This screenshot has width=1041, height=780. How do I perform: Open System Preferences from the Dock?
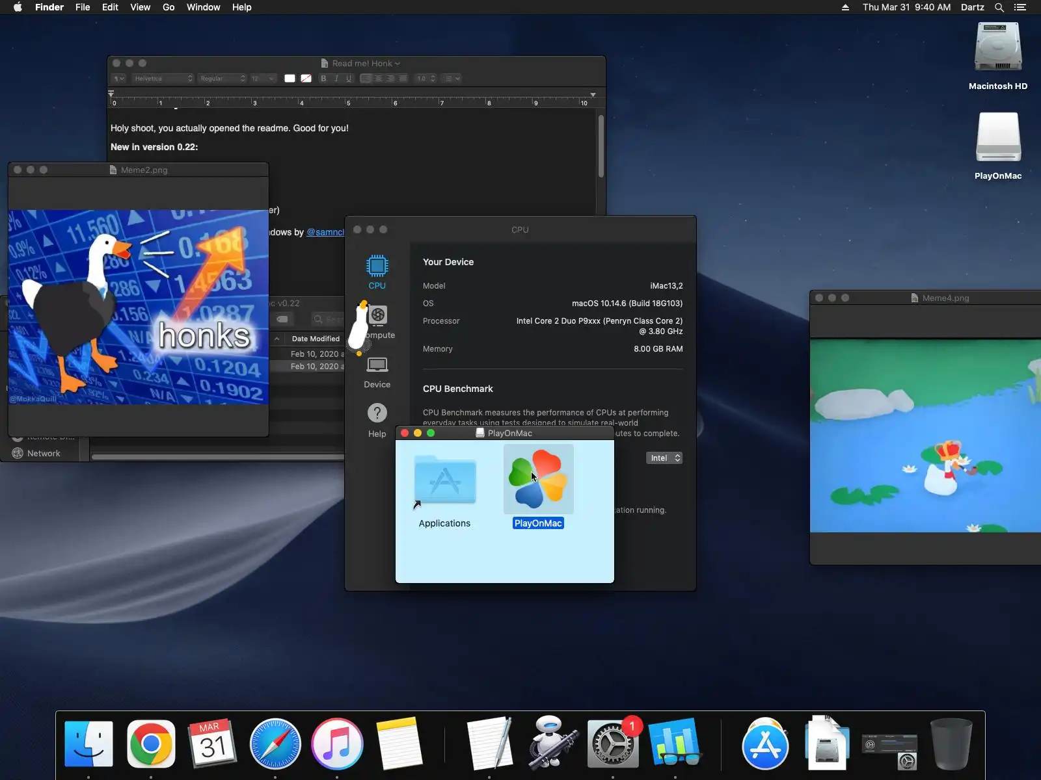(613, 744)
